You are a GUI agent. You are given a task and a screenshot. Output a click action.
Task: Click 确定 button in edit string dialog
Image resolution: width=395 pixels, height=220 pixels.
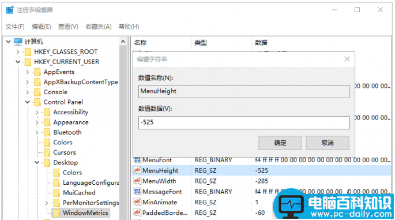click(x=280, y=143)
